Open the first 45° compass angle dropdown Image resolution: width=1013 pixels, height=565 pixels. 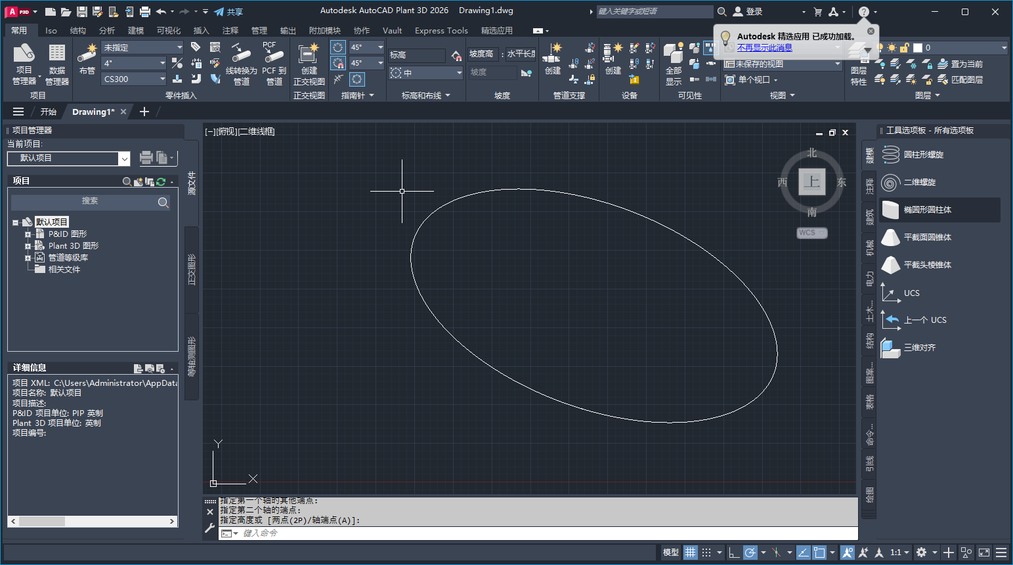366,47
